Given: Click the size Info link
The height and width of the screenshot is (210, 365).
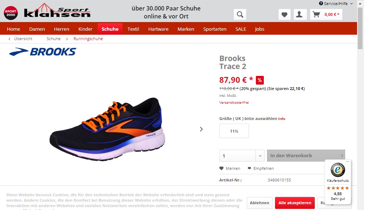Looking at the screenshot, I should coord(282,119).
